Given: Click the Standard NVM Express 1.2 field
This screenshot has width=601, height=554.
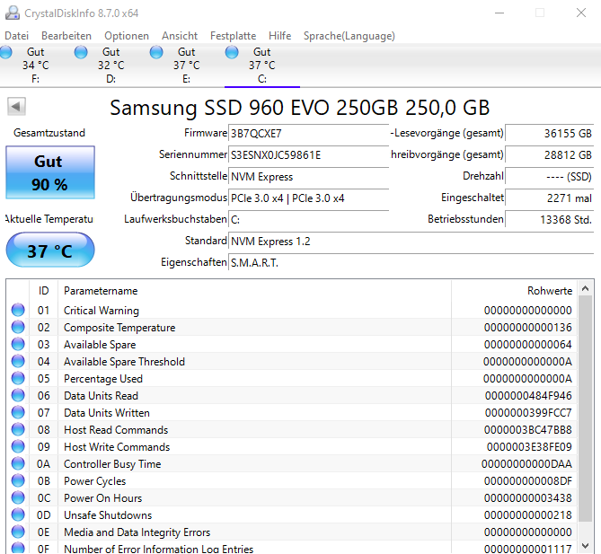Looking at the screenshot, I should (411, 242).
